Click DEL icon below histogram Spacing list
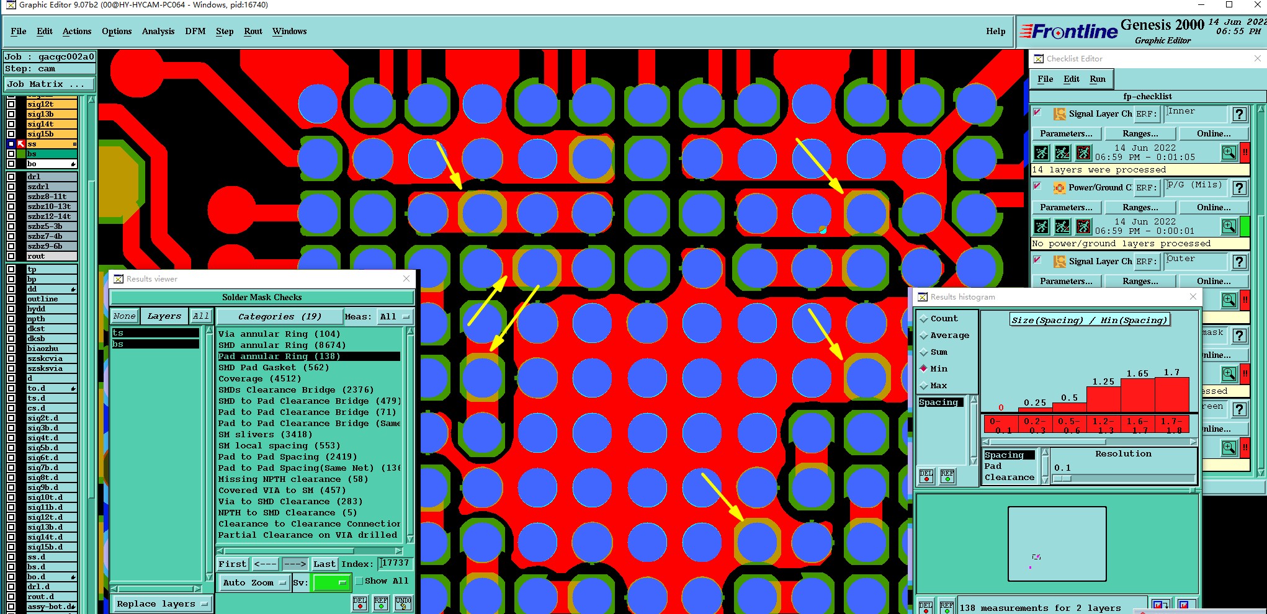The height and width of the screenshot is (614, 1267). (926, 476)
